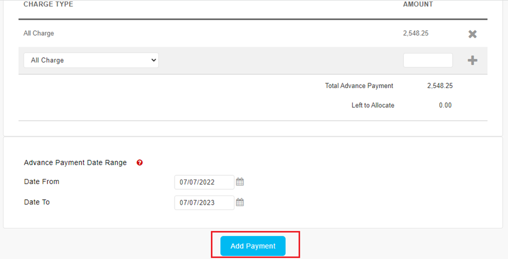Image resolution: width=508 pixels, height=259 pixels.
Task: Click the red help icon beside Date Range
Action: point(140,163)
